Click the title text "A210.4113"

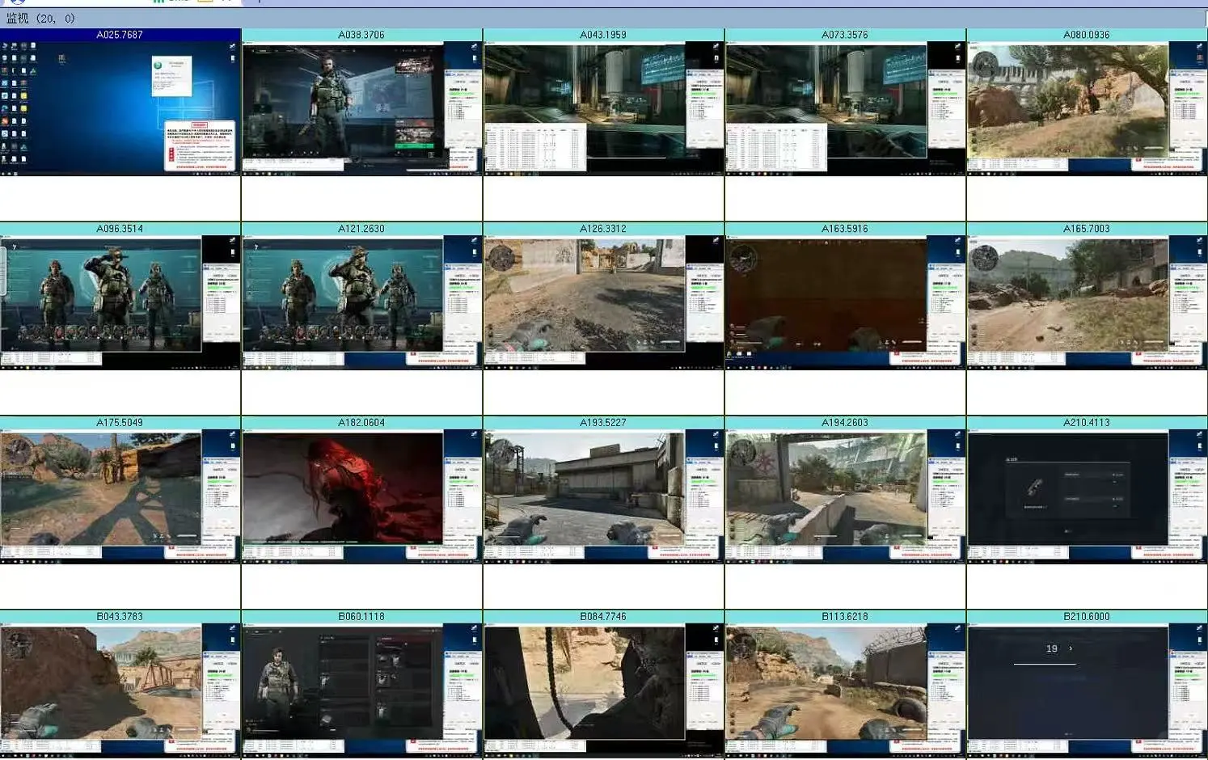[1087, 423]
